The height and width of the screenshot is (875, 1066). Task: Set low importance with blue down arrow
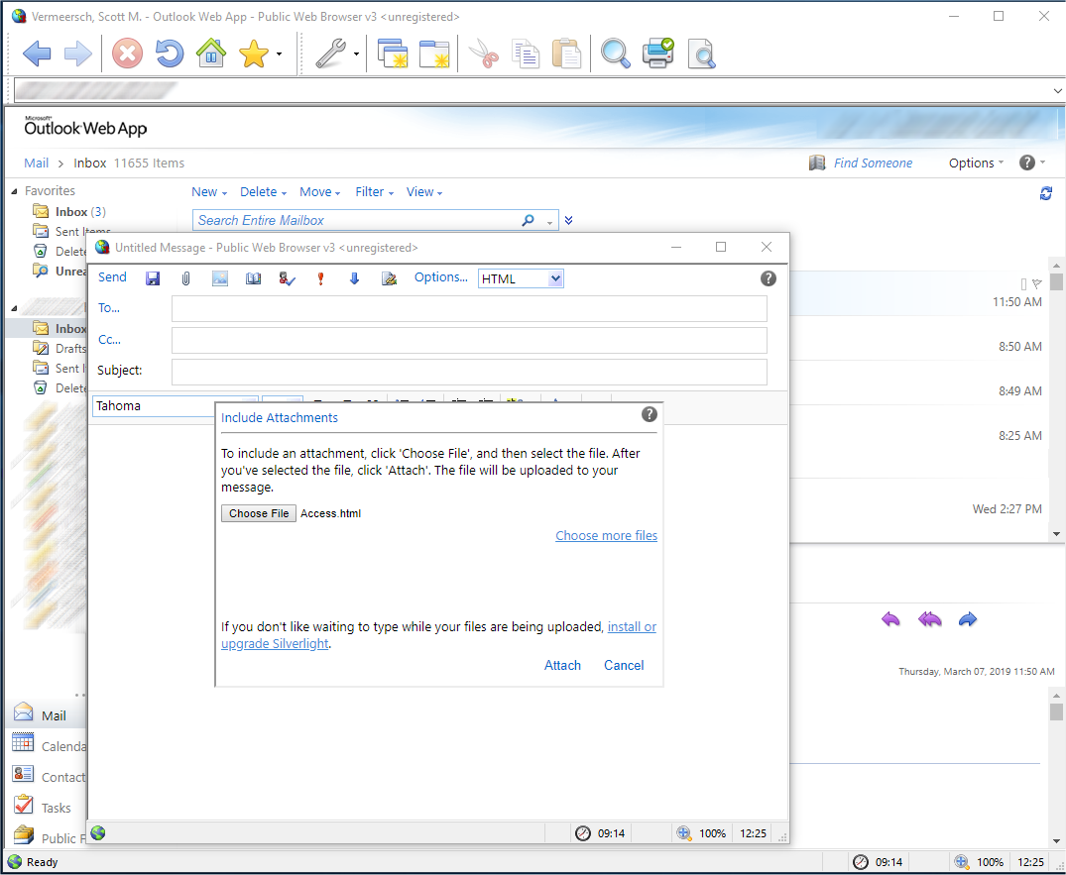pyautogui.click(x=354, y=278)
